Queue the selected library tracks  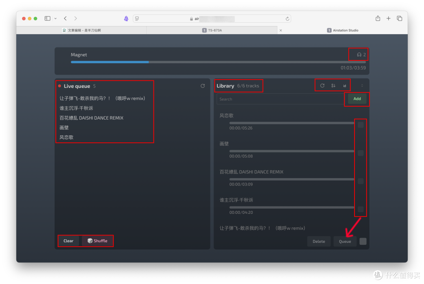345,241
